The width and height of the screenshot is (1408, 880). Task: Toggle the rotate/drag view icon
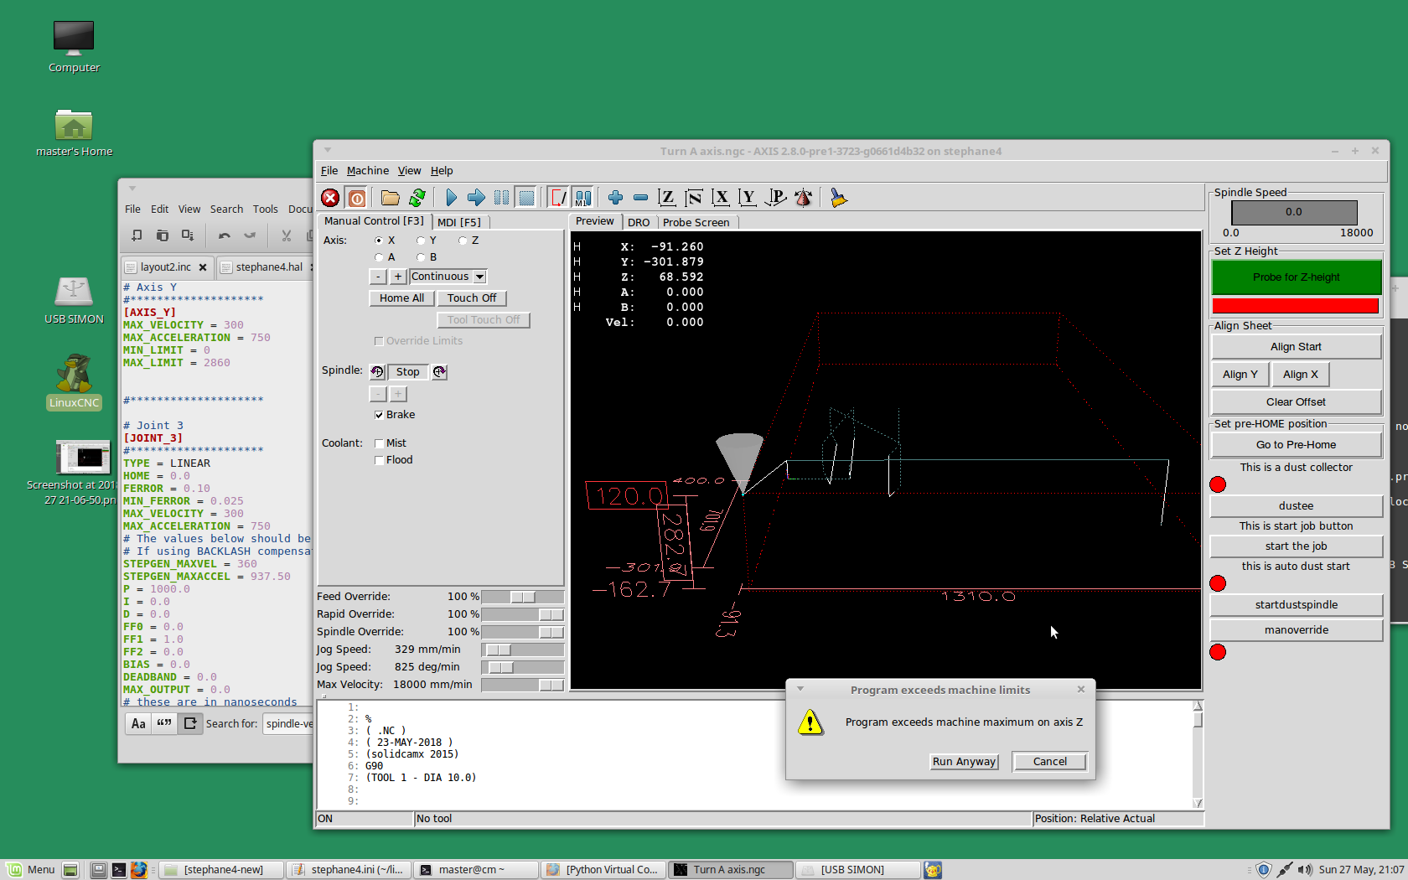click(x=803, y=198)
